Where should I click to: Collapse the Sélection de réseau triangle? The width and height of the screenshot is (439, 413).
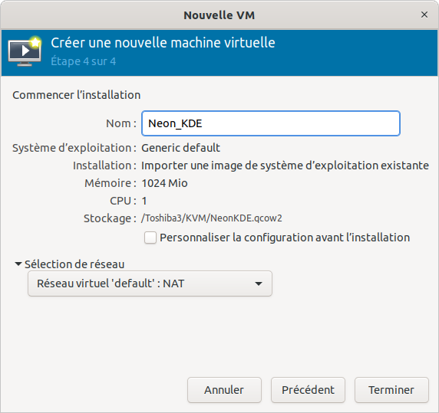point(18,264)
